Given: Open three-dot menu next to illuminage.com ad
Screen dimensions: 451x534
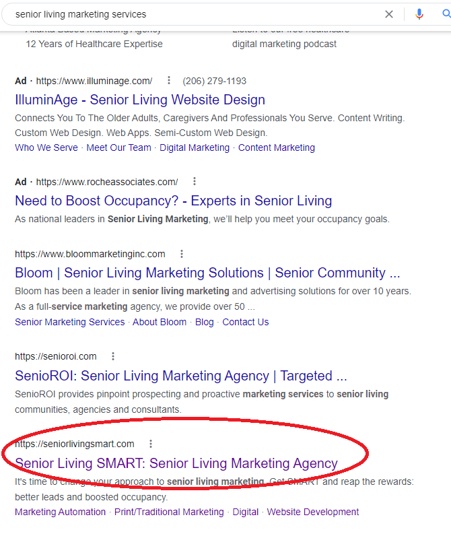Looking at the screenshot, I should [x=169, y=80].
